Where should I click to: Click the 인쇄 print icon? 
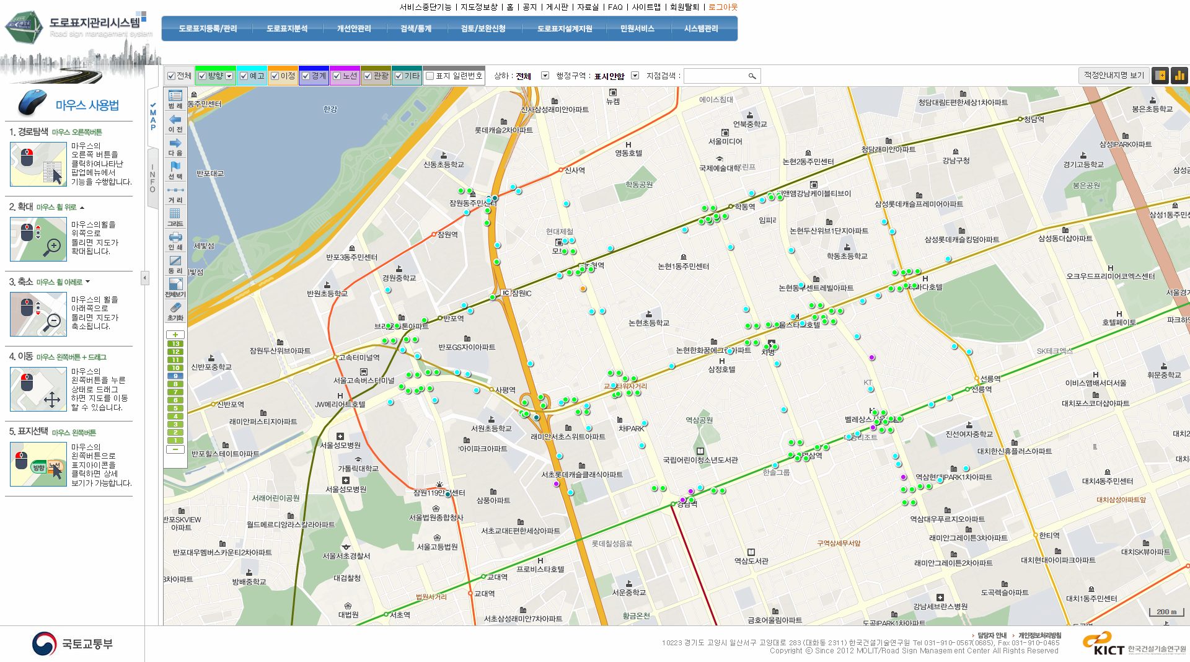tap(175, 241)
